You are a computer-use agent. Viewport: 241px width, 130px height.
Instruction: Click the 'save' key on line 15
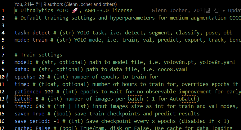point(20,114)
